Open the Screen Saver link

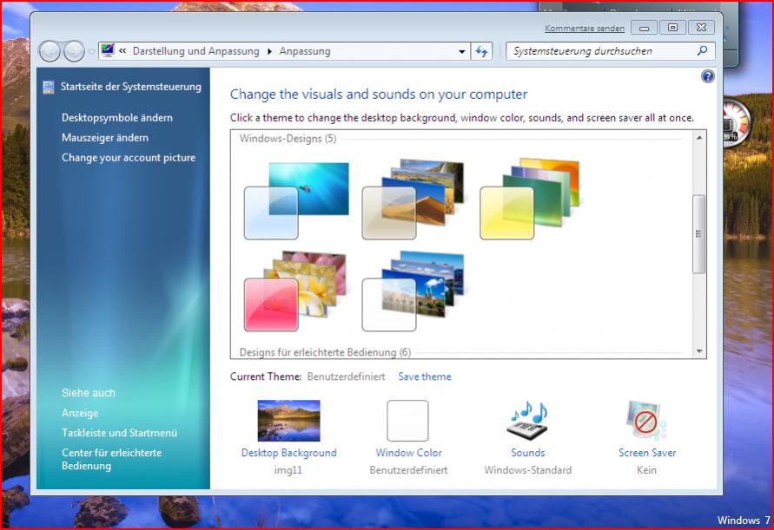[x=647, y=453]
